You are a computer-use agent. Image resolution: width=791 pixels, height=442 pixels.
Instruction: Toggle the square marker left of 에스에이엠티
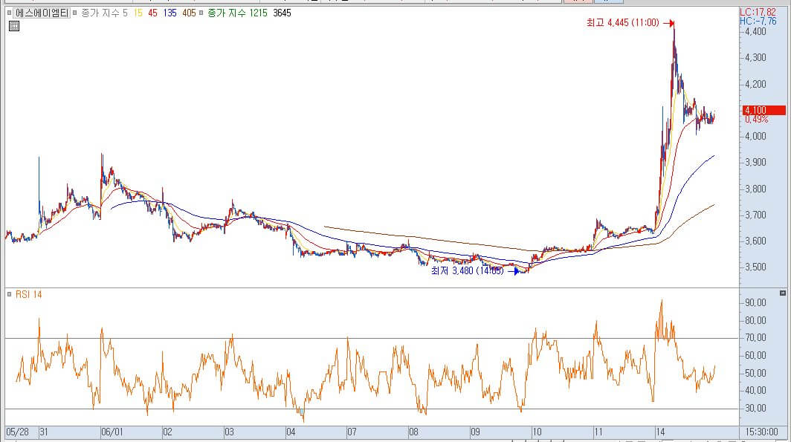pyautogui.click(x=9, y=13)
